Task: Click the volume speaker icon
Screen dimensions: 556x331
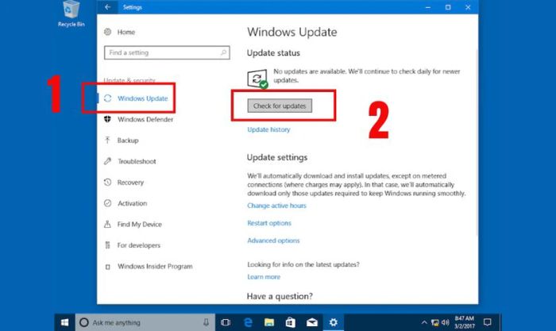Action: (445, 322)
